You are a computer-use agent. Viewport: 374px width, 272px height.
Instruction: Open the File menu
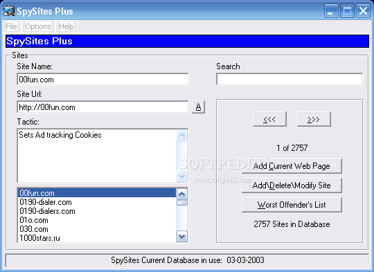11,26
